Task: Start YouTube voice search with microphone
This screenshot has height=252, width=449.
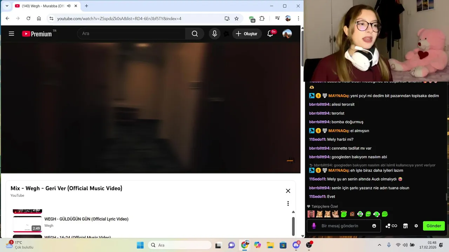Action: click(215, 34)
